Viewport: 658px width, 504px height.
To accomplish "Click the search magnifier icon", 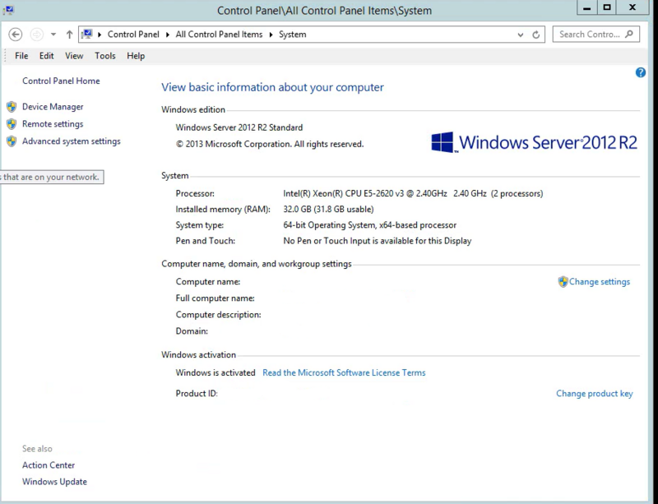I will pos(628,34).
